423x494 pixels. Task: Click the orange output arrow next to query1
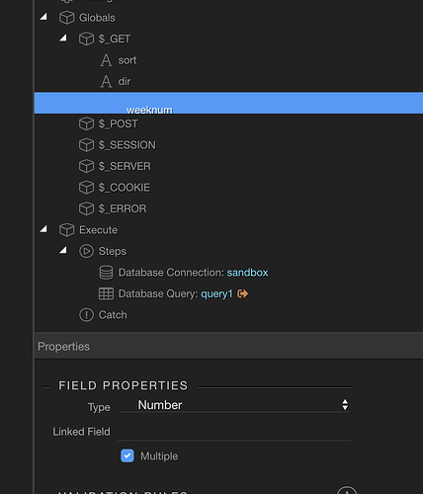click(243, 293)
